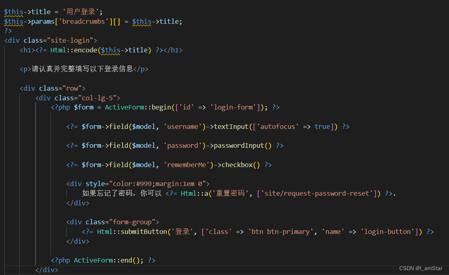
Task: Click the 'col-lg-5' class value
Action: tap(97, 98)
